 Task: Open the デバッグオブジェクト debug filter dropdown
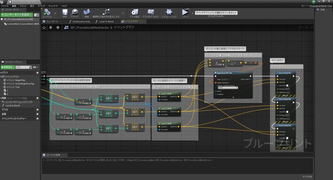216,13
